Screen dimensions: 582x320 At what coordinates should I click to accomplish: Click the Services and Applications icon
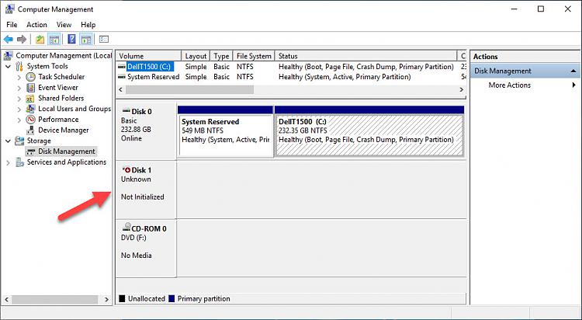click(19, 162)
